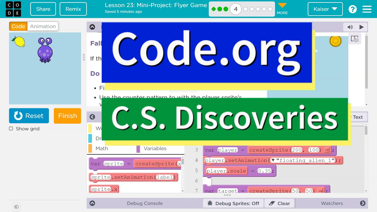Open the hamburger menu icon
The height and width of the screenshot is (212, 377).
(x=367, y=9)
